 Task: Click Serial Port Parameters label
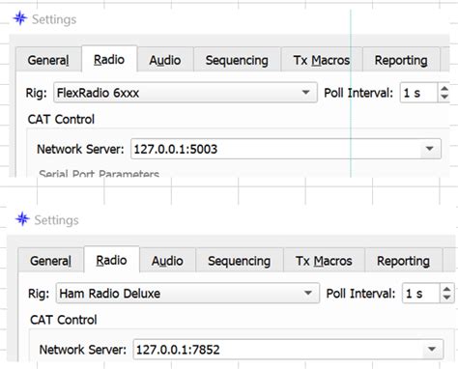(x=100, y=173)
